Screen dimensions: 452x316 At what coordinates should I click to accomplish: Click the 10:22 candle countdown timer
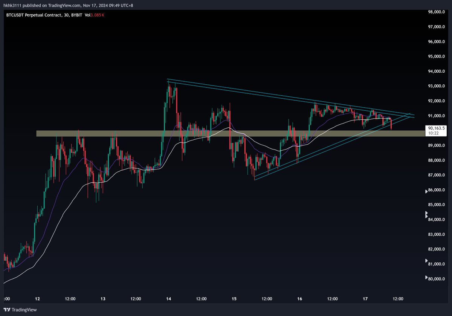click(433, 133)
